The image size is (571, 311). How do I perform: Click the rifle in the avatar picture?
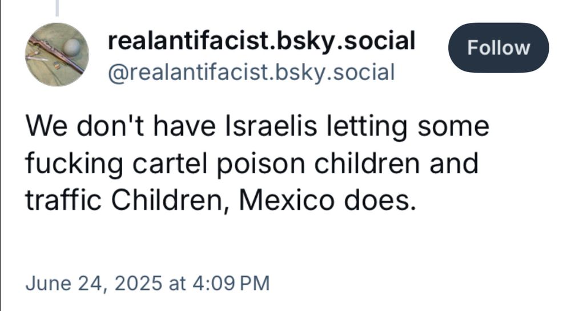pos(55,55)
